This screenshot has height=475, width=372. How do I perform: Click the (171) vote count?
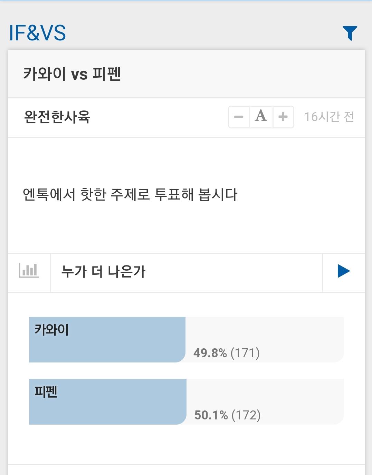(245, 353)
